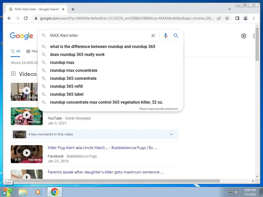Reload the Google search page
This screenshot has width=263, height=197.
pyautogui.click(x=26, y=18)
